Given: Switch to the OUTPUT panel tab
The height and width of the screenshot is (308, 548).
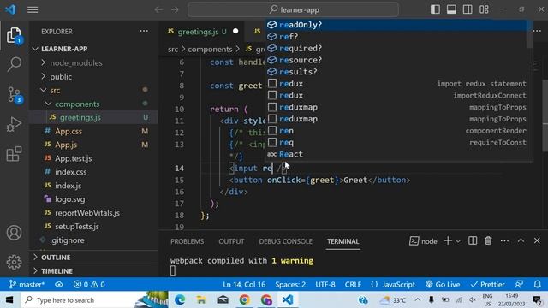Looking at the screenshot, I should (x=231, y=241).
